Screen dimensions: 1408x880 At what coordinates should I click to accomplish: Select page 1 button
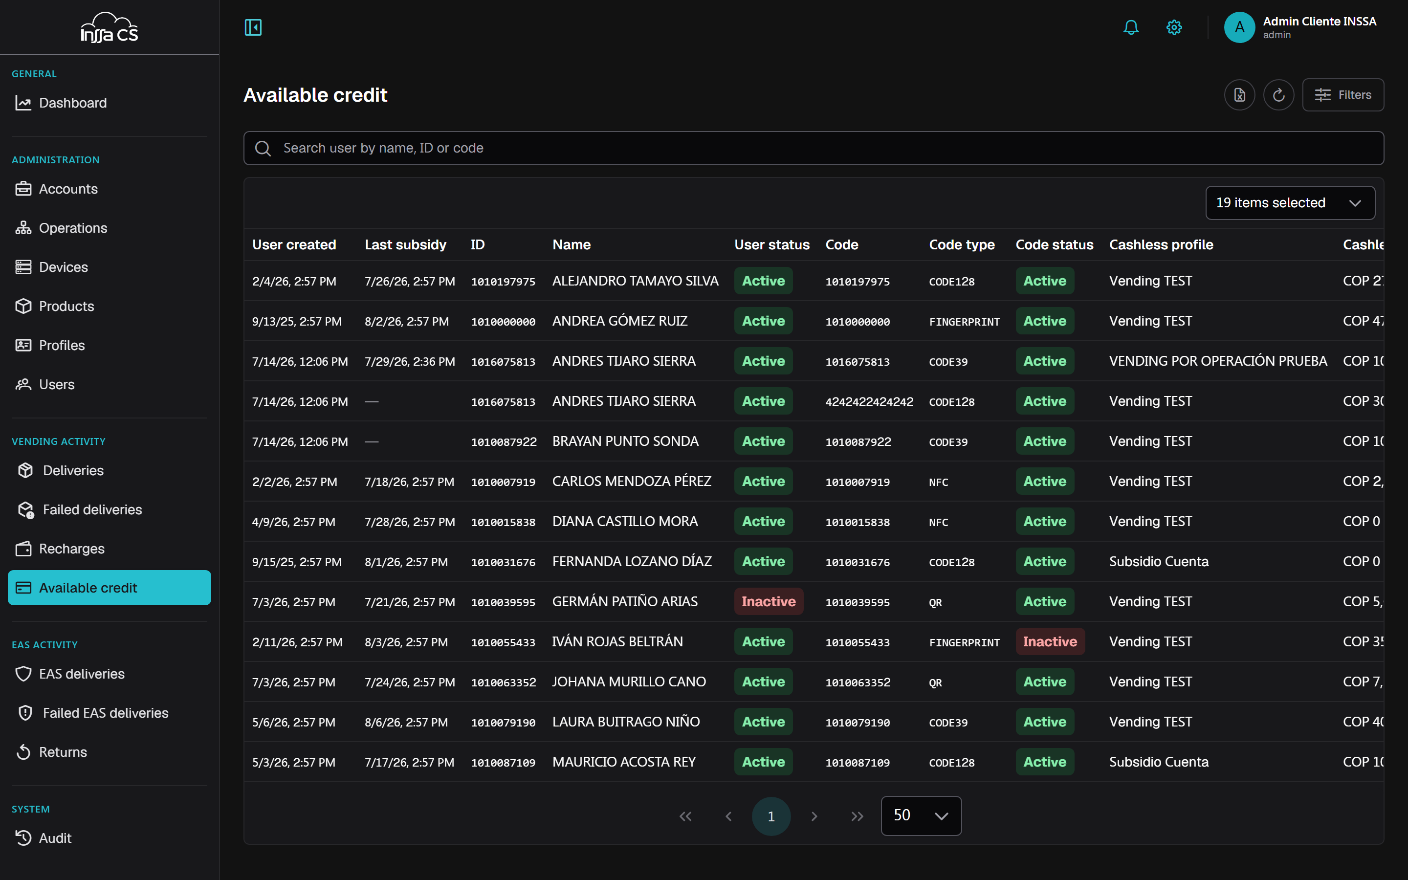coord(771,816)
